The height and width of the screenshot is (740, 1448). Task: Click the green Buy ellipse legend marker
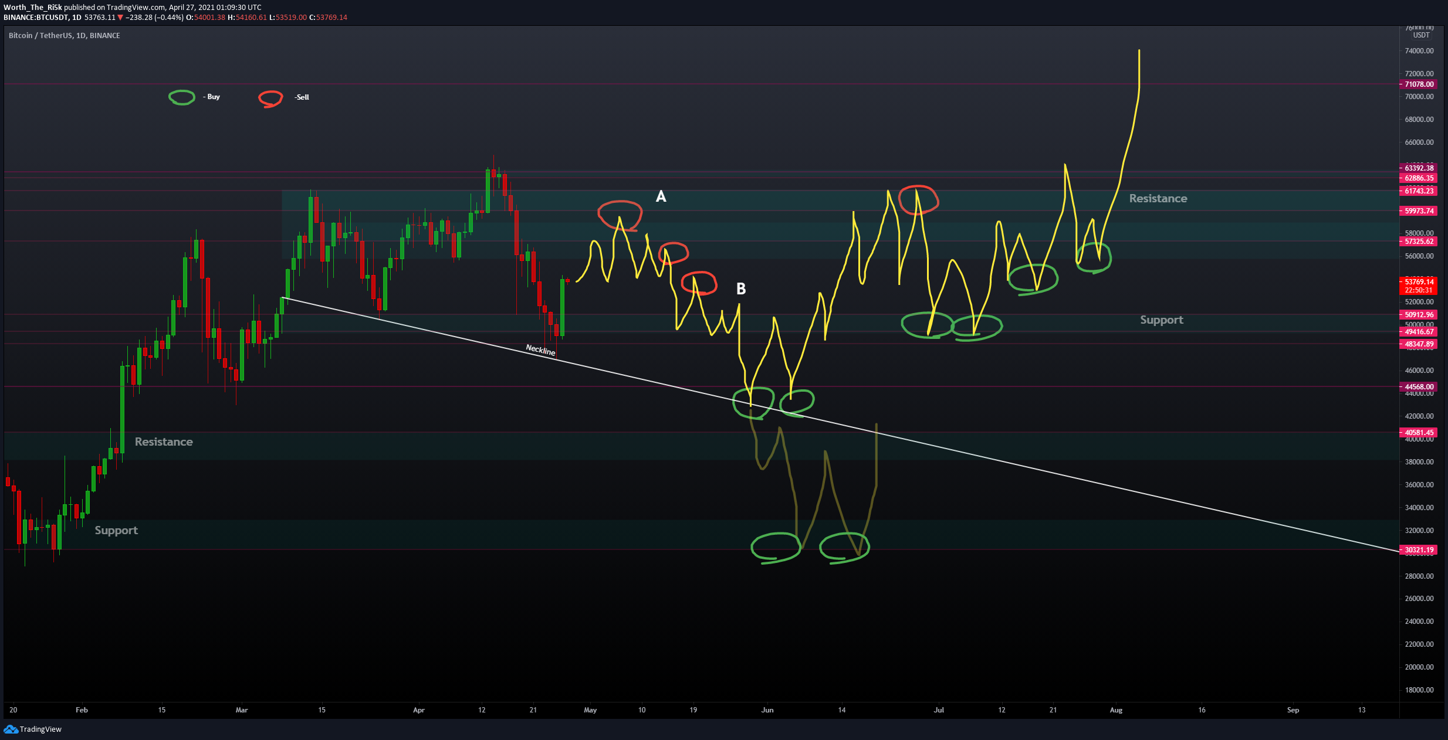(x=182, y=97)
